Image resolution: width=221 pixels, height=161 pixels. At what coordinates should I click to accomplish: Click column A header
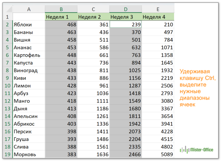click(29, 9)
